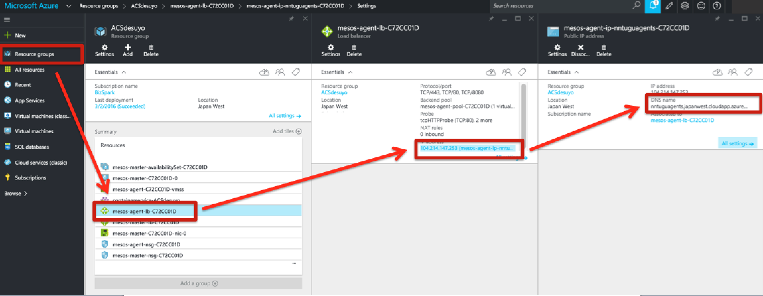Click Settings in ACSdesuyo blade
The image size is (763, 296).
(x=105, y=51)
